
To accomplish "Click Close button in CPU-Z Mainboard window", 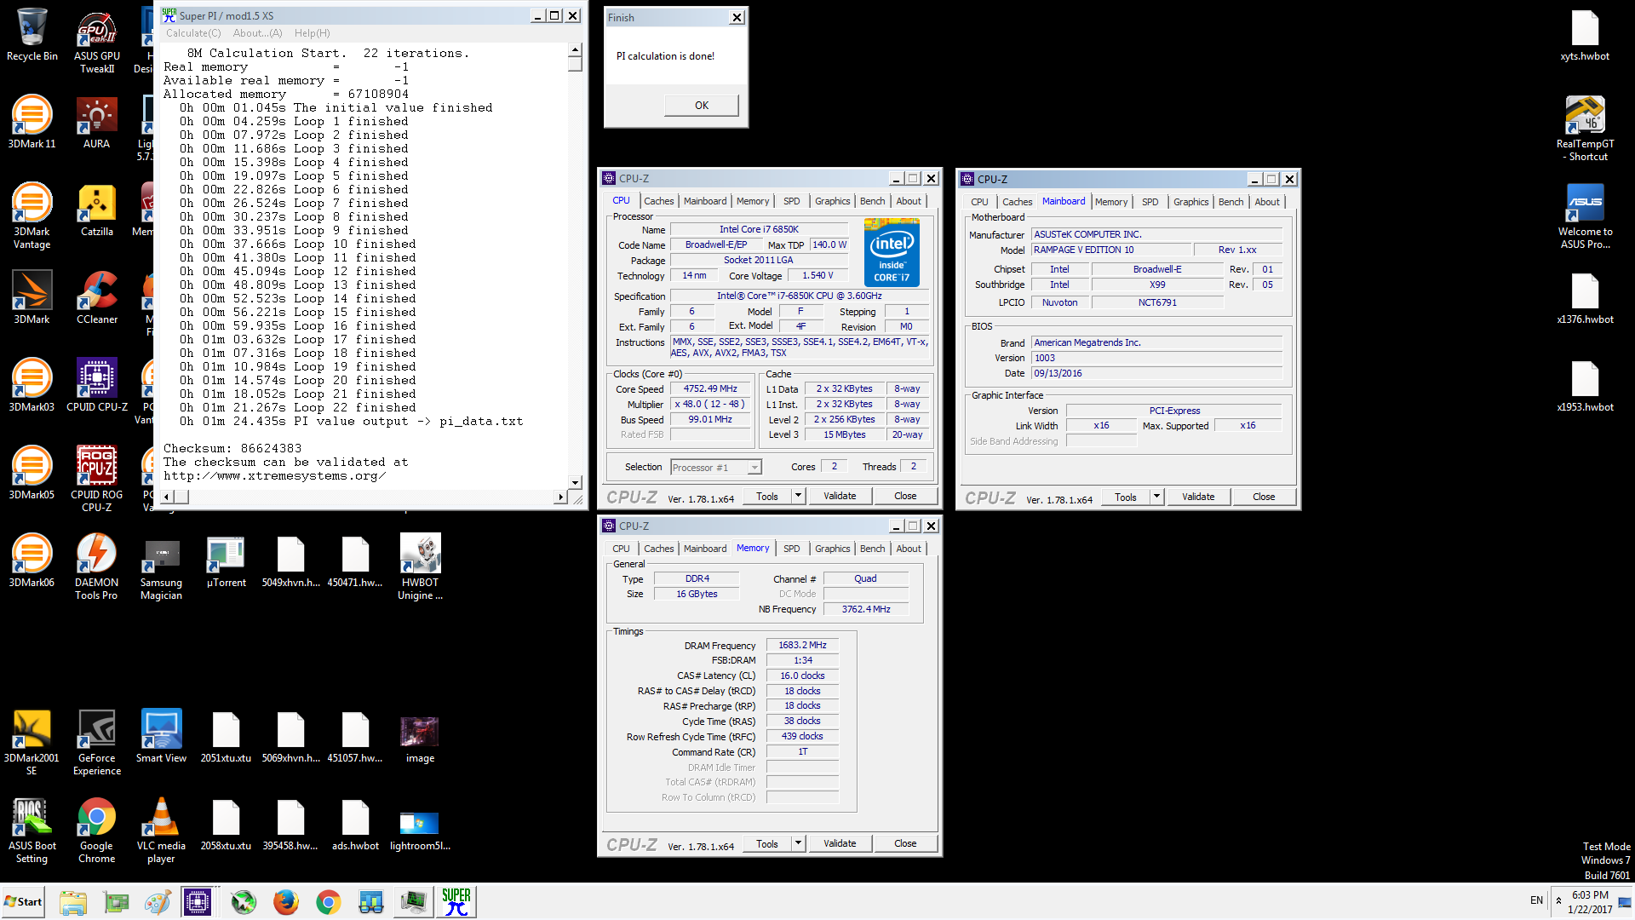I will 1264,497.
